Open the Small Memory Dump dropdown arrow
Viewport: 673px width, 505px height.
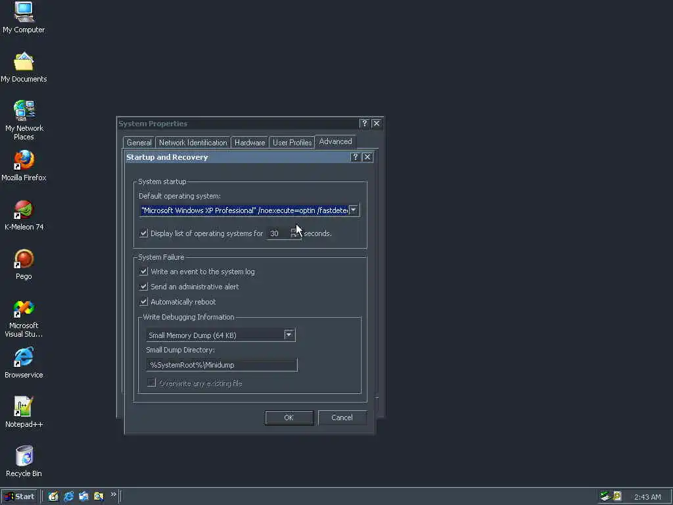[x=289, y=335]
